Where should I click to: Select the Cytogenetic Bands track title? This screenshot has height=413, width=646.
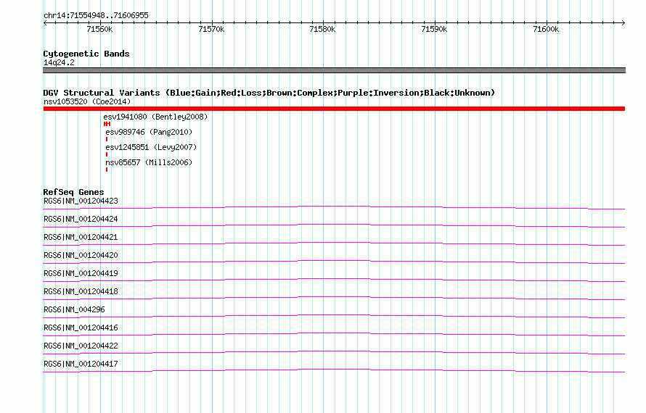click(86, 54)
